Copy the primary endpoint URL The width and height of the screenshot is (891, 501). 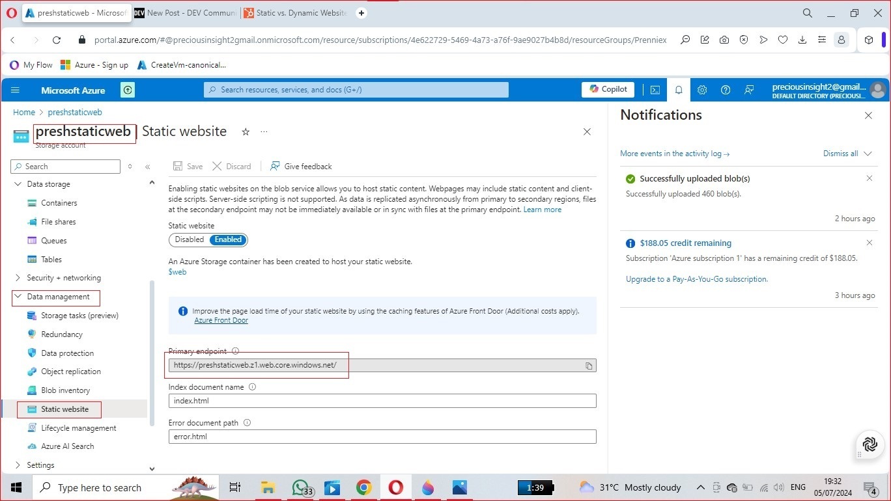[589, 366]
